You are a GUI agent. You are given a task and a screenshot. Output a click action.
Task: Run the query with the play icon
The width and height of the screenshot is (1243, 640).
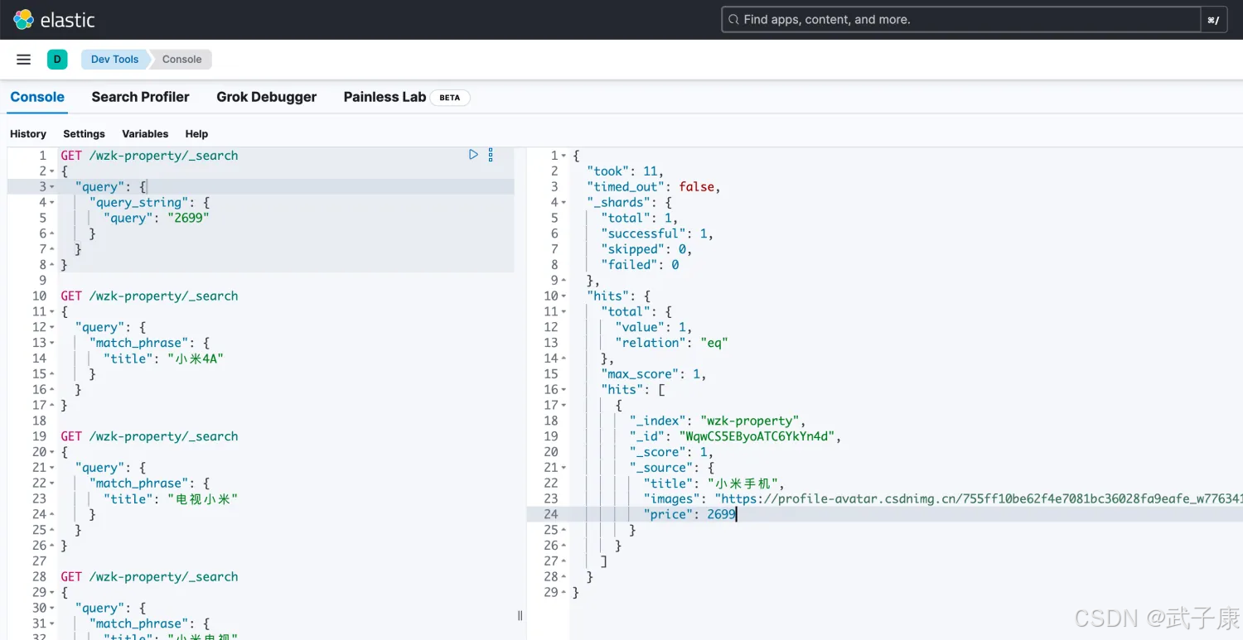point(473,155)
